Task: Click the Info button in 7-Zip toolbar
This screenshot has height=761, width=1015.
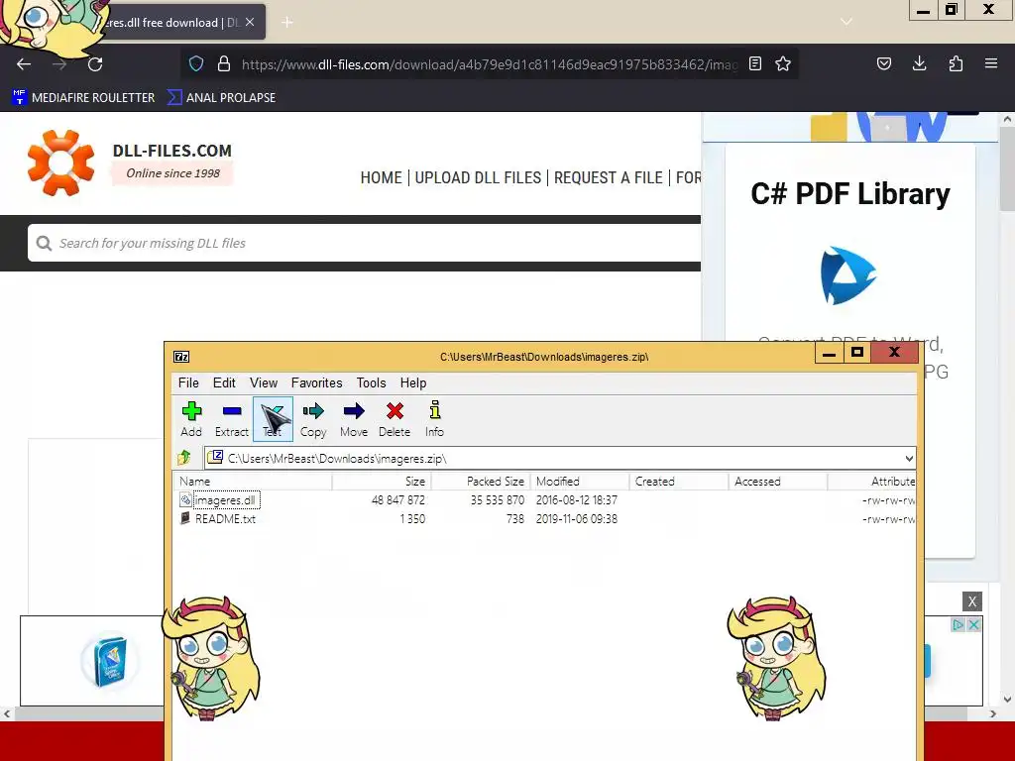Action: pyautogui.click(x=434, y=419)
